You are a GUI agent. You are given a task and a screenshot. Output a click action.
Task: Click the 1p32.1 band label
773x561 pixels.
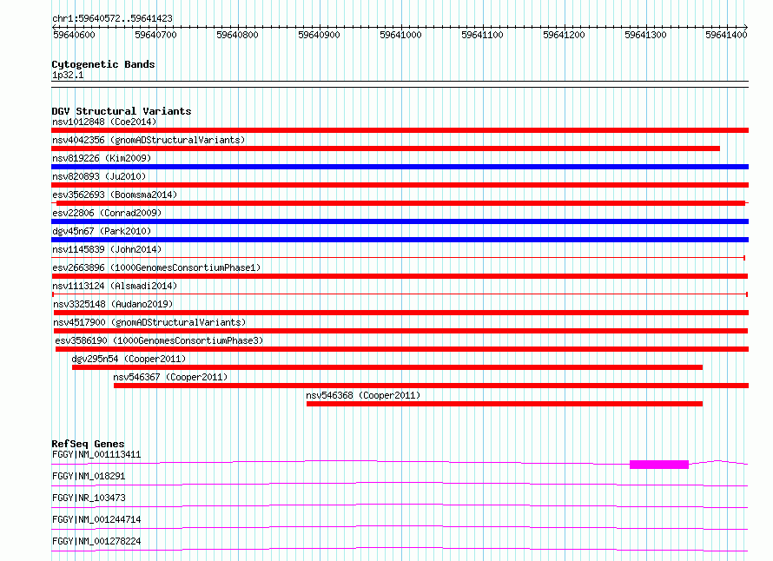click(68, 75)
